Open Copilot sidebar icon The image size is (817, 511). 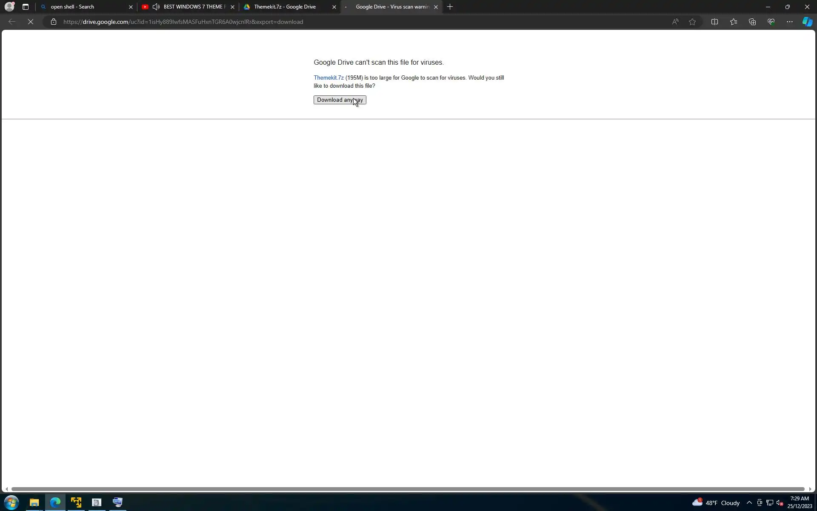coord(807,22)
